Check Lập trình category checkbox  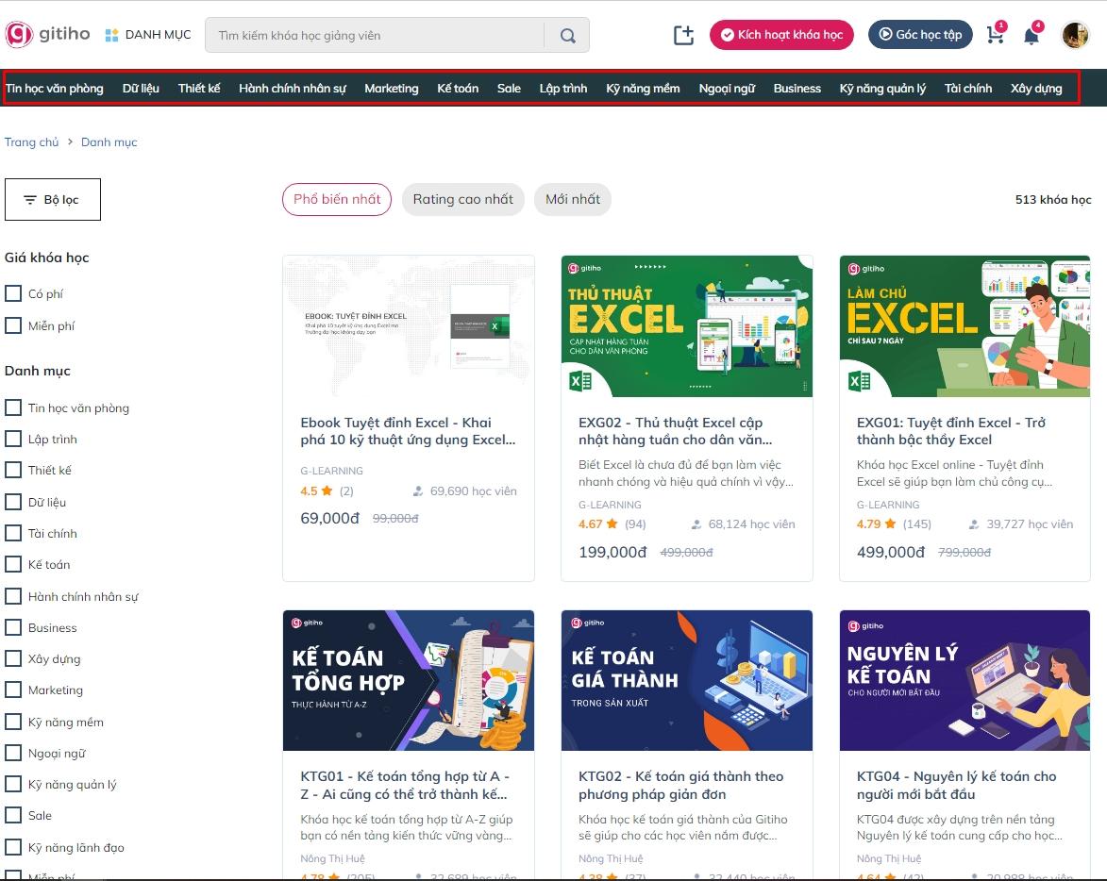[13, 439]
